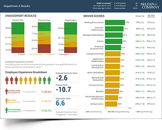Select the last green person figure
This screenshot has height=130, width=162.
pyautogui.click(x=49, y=80)
